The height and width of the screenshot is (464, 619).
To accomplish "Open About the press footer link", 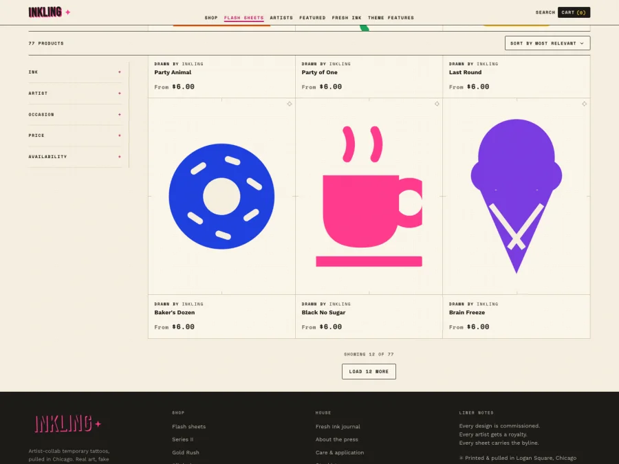I will click(337, 439).
